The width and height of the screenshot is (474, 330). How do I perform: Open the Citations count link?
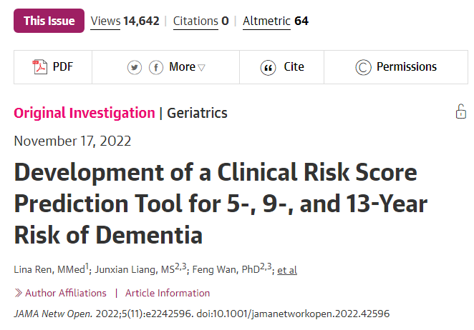(200, 21)
